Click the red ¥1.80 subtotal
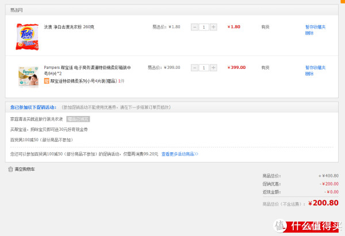Image resolution: width=345 pixels, height=236 pixels. (x=234, y=27)
